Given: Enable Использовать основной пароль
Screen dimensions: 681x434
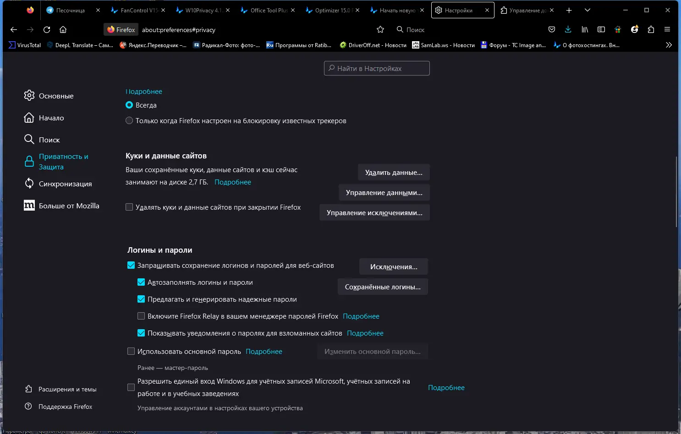Looking at the screenshot, I should click(131, 352).
